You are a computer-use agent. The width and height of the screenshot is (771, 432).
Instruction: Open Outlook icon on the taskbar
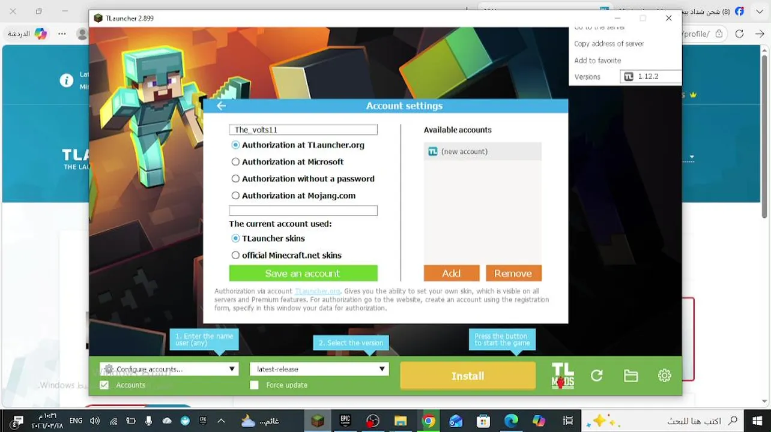click(x=456, y=421)
